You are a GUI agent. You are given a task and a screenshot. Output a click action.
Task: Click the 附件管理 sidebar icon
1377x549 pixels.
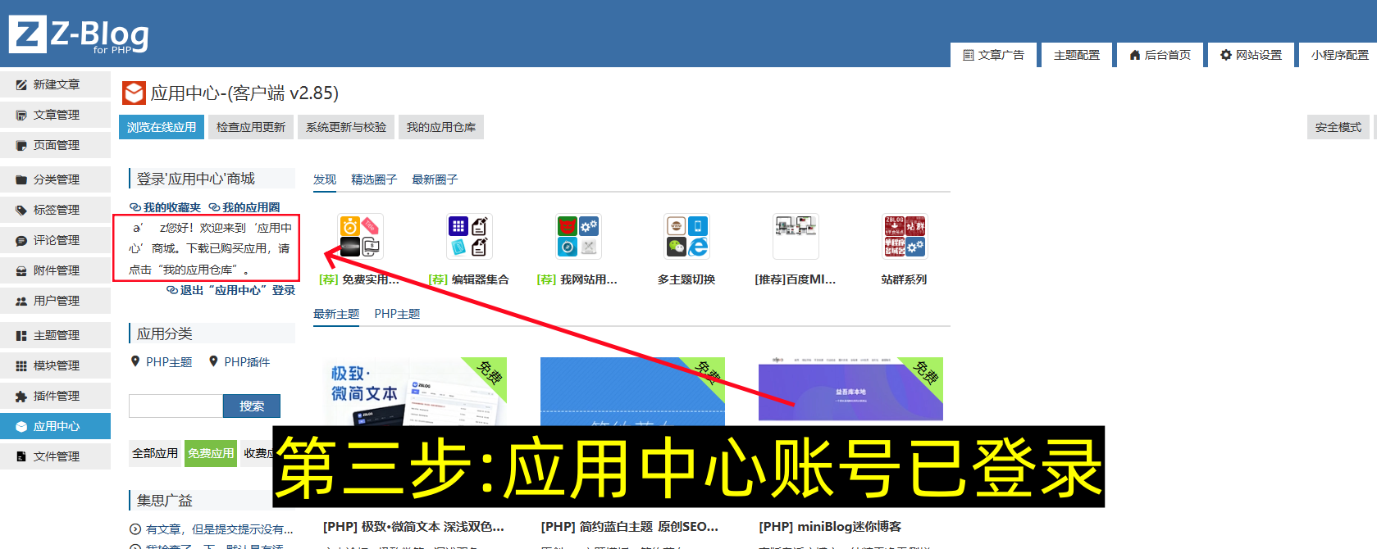click(21, 270)
